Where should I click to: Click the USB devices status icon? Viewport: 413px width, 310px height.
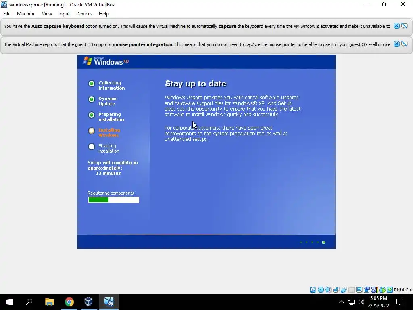pyautogui.click(x=344, y=290)
